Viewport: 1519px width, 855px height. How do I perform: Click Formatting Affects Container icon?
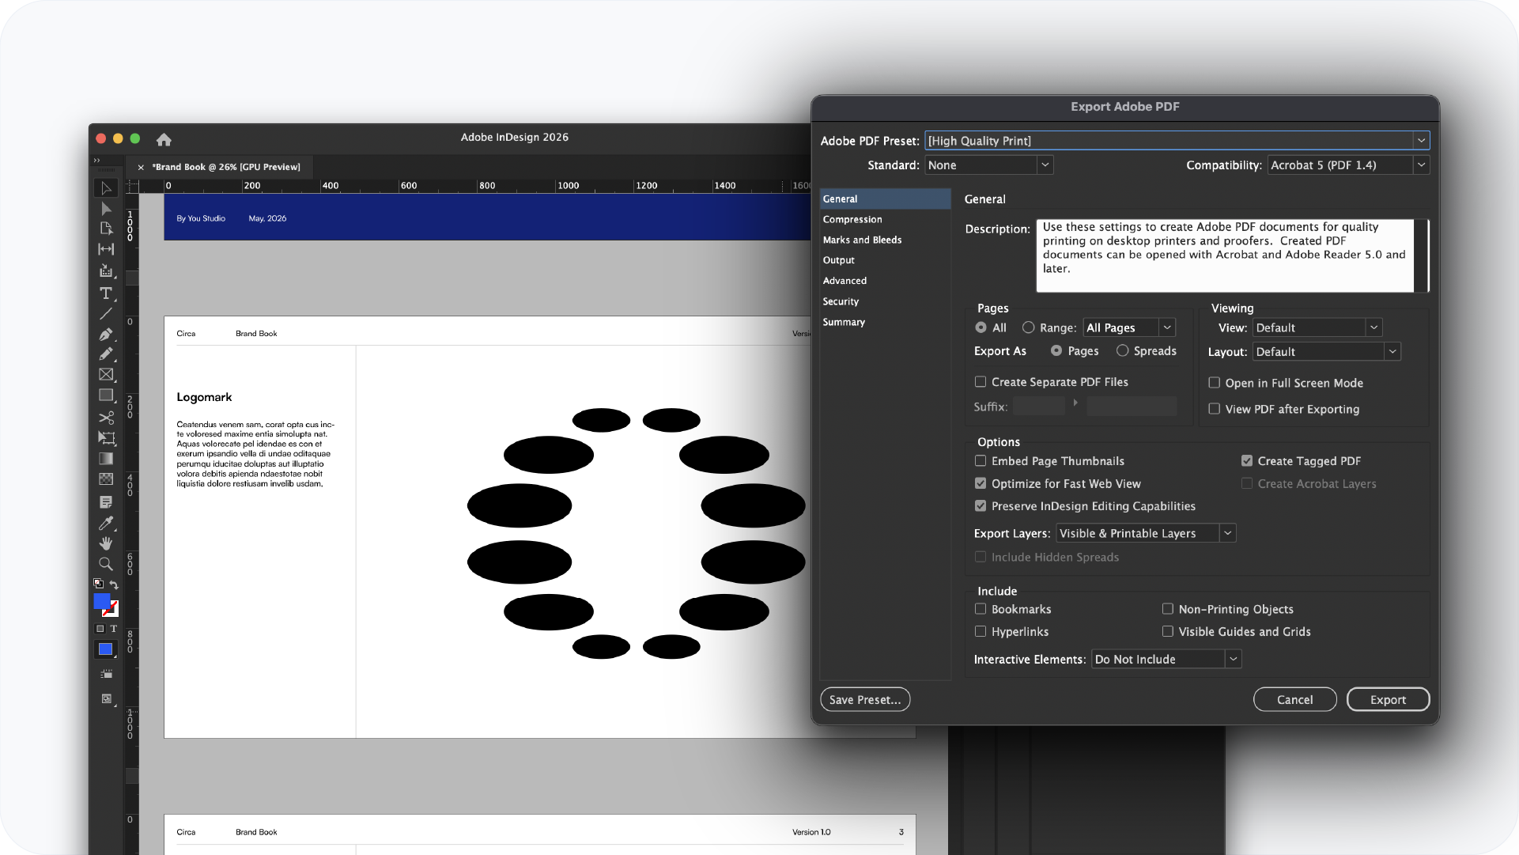click(x=100, y=629)
